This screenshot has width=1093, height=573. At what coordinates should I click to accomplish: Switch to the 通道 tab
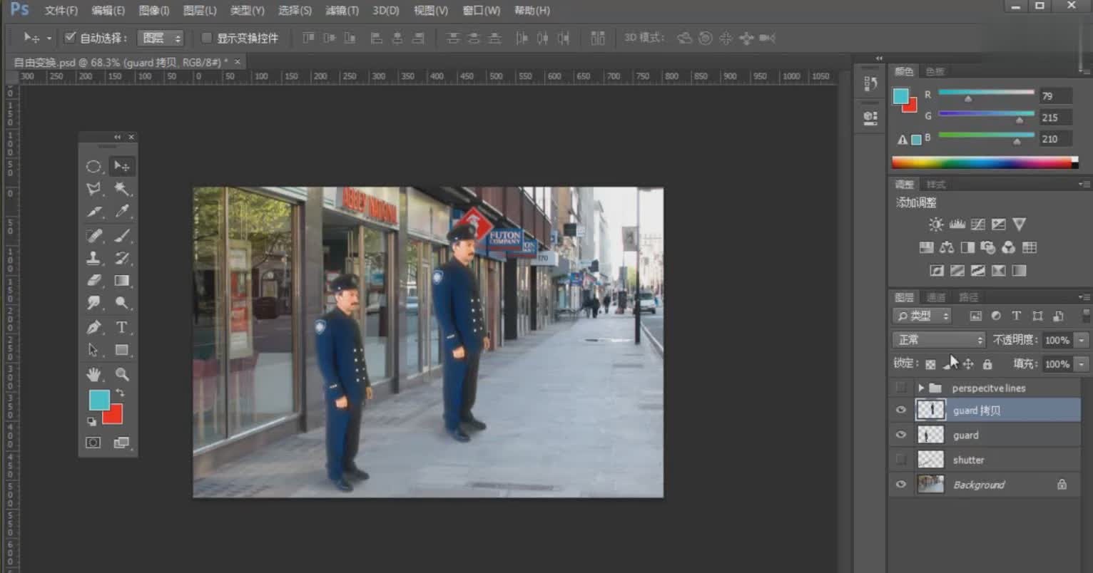pos(936,297)
